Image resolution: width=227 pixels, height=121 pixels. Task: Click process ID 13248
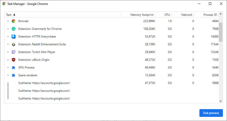pyautogui.click(x=215, y=52)
